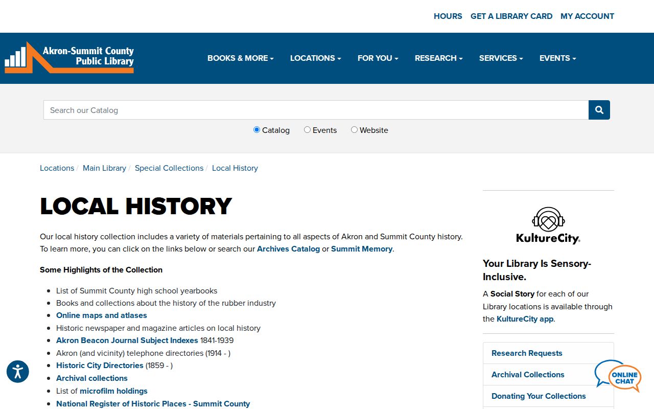Open the KultureCity app link
The image size is (654, 409).
(x=525, y=319)
